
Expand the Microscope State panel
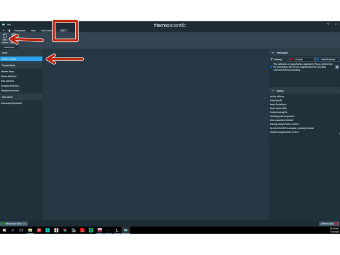tap(14, 223)
